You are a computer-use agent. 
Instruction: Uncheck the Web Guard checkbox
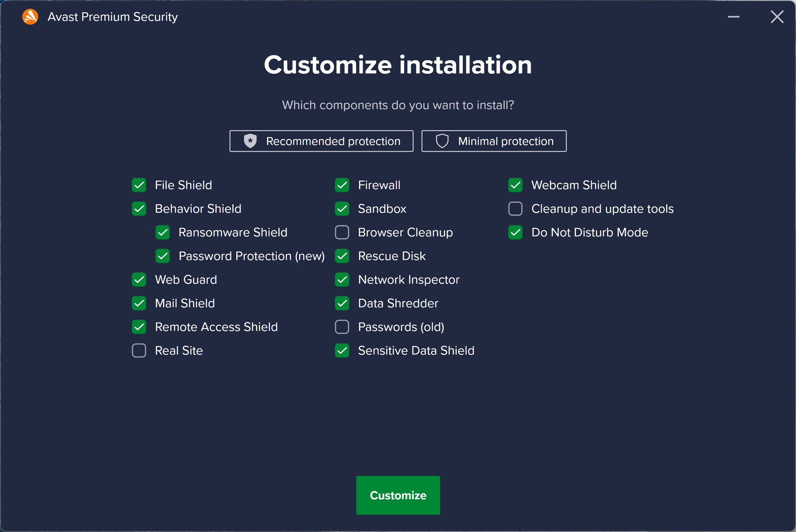click(x=139, y=280)
